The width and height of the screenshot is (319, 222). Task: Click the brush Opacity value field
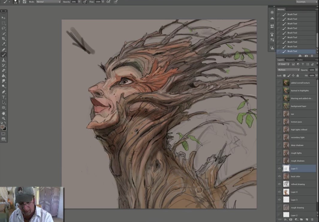[74, 2]
